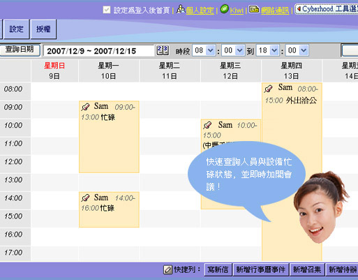This screenshot has width=358, height=280.
Task: Switch to the 授權 tab
Action: (43, 29)
